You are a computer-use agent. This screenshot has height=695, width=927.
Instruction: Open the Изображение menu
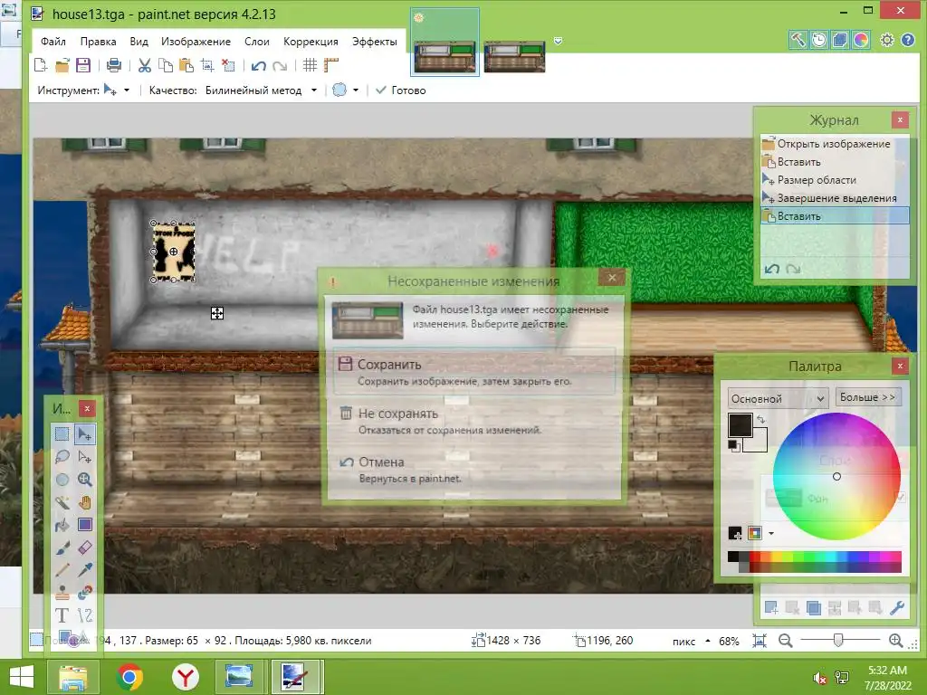click(x=196, y=42)
